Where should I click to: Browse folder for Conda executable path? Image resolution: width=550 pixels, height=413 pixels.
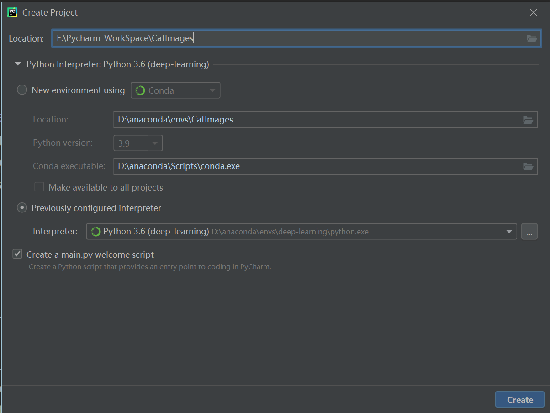tap(528, 166)
